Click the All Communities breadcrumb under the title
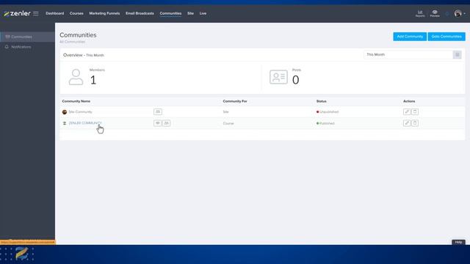 coord(72,42)
